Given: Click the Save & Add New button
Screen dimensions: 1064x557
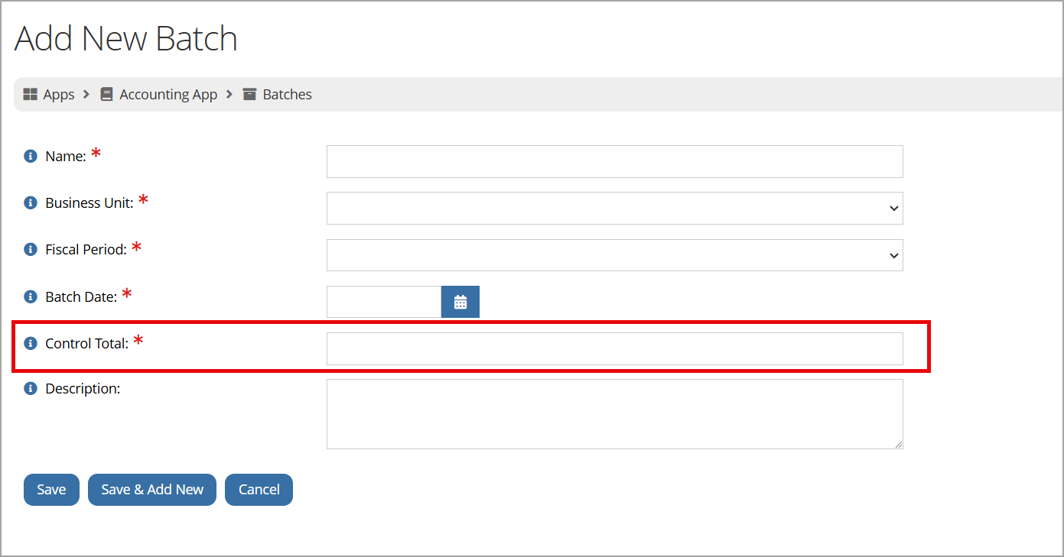Looking at the screenshot, I should [152, 490].
